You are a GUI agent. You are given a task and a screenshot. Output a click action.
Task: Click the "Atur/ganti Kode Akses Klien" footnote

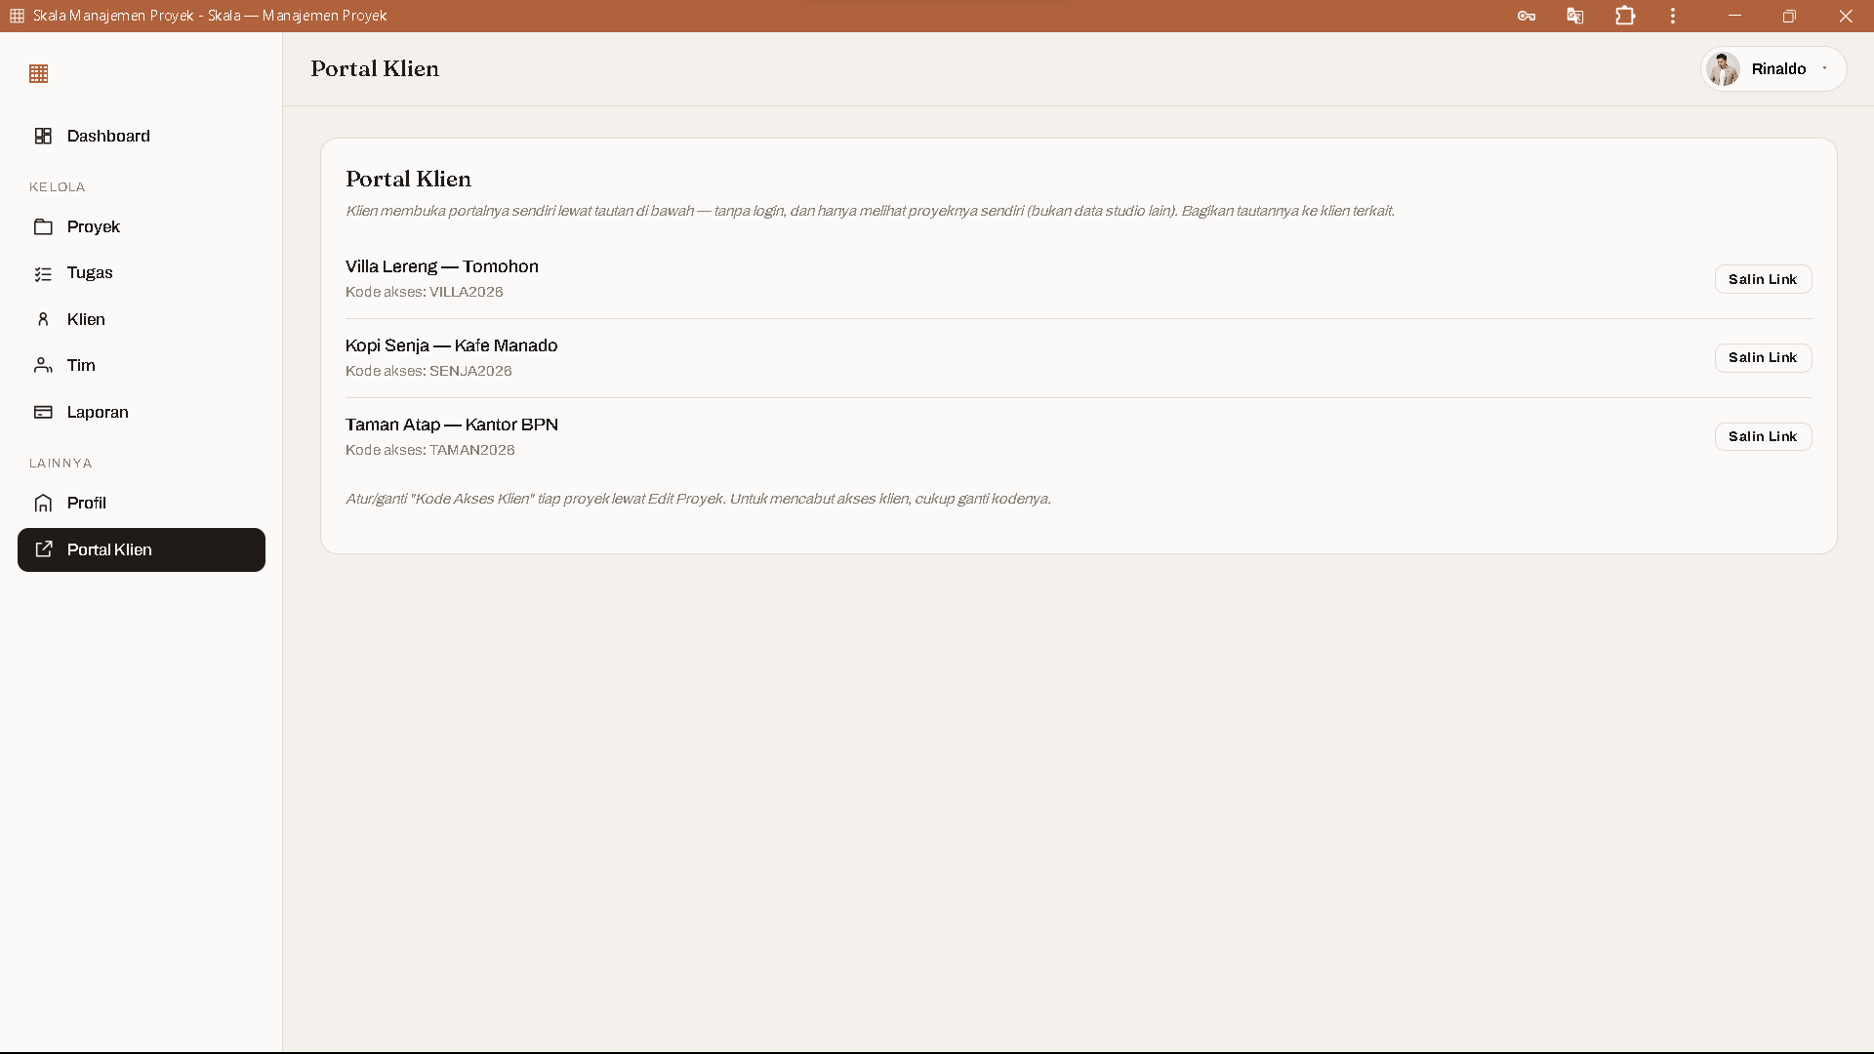698,499
